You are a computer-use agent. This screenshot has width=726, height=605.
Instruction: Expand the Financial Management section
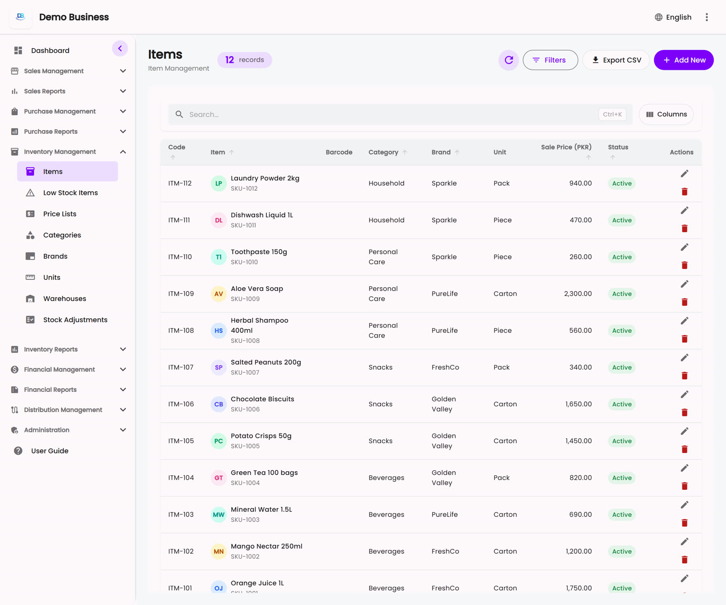[x=68, y=370]
